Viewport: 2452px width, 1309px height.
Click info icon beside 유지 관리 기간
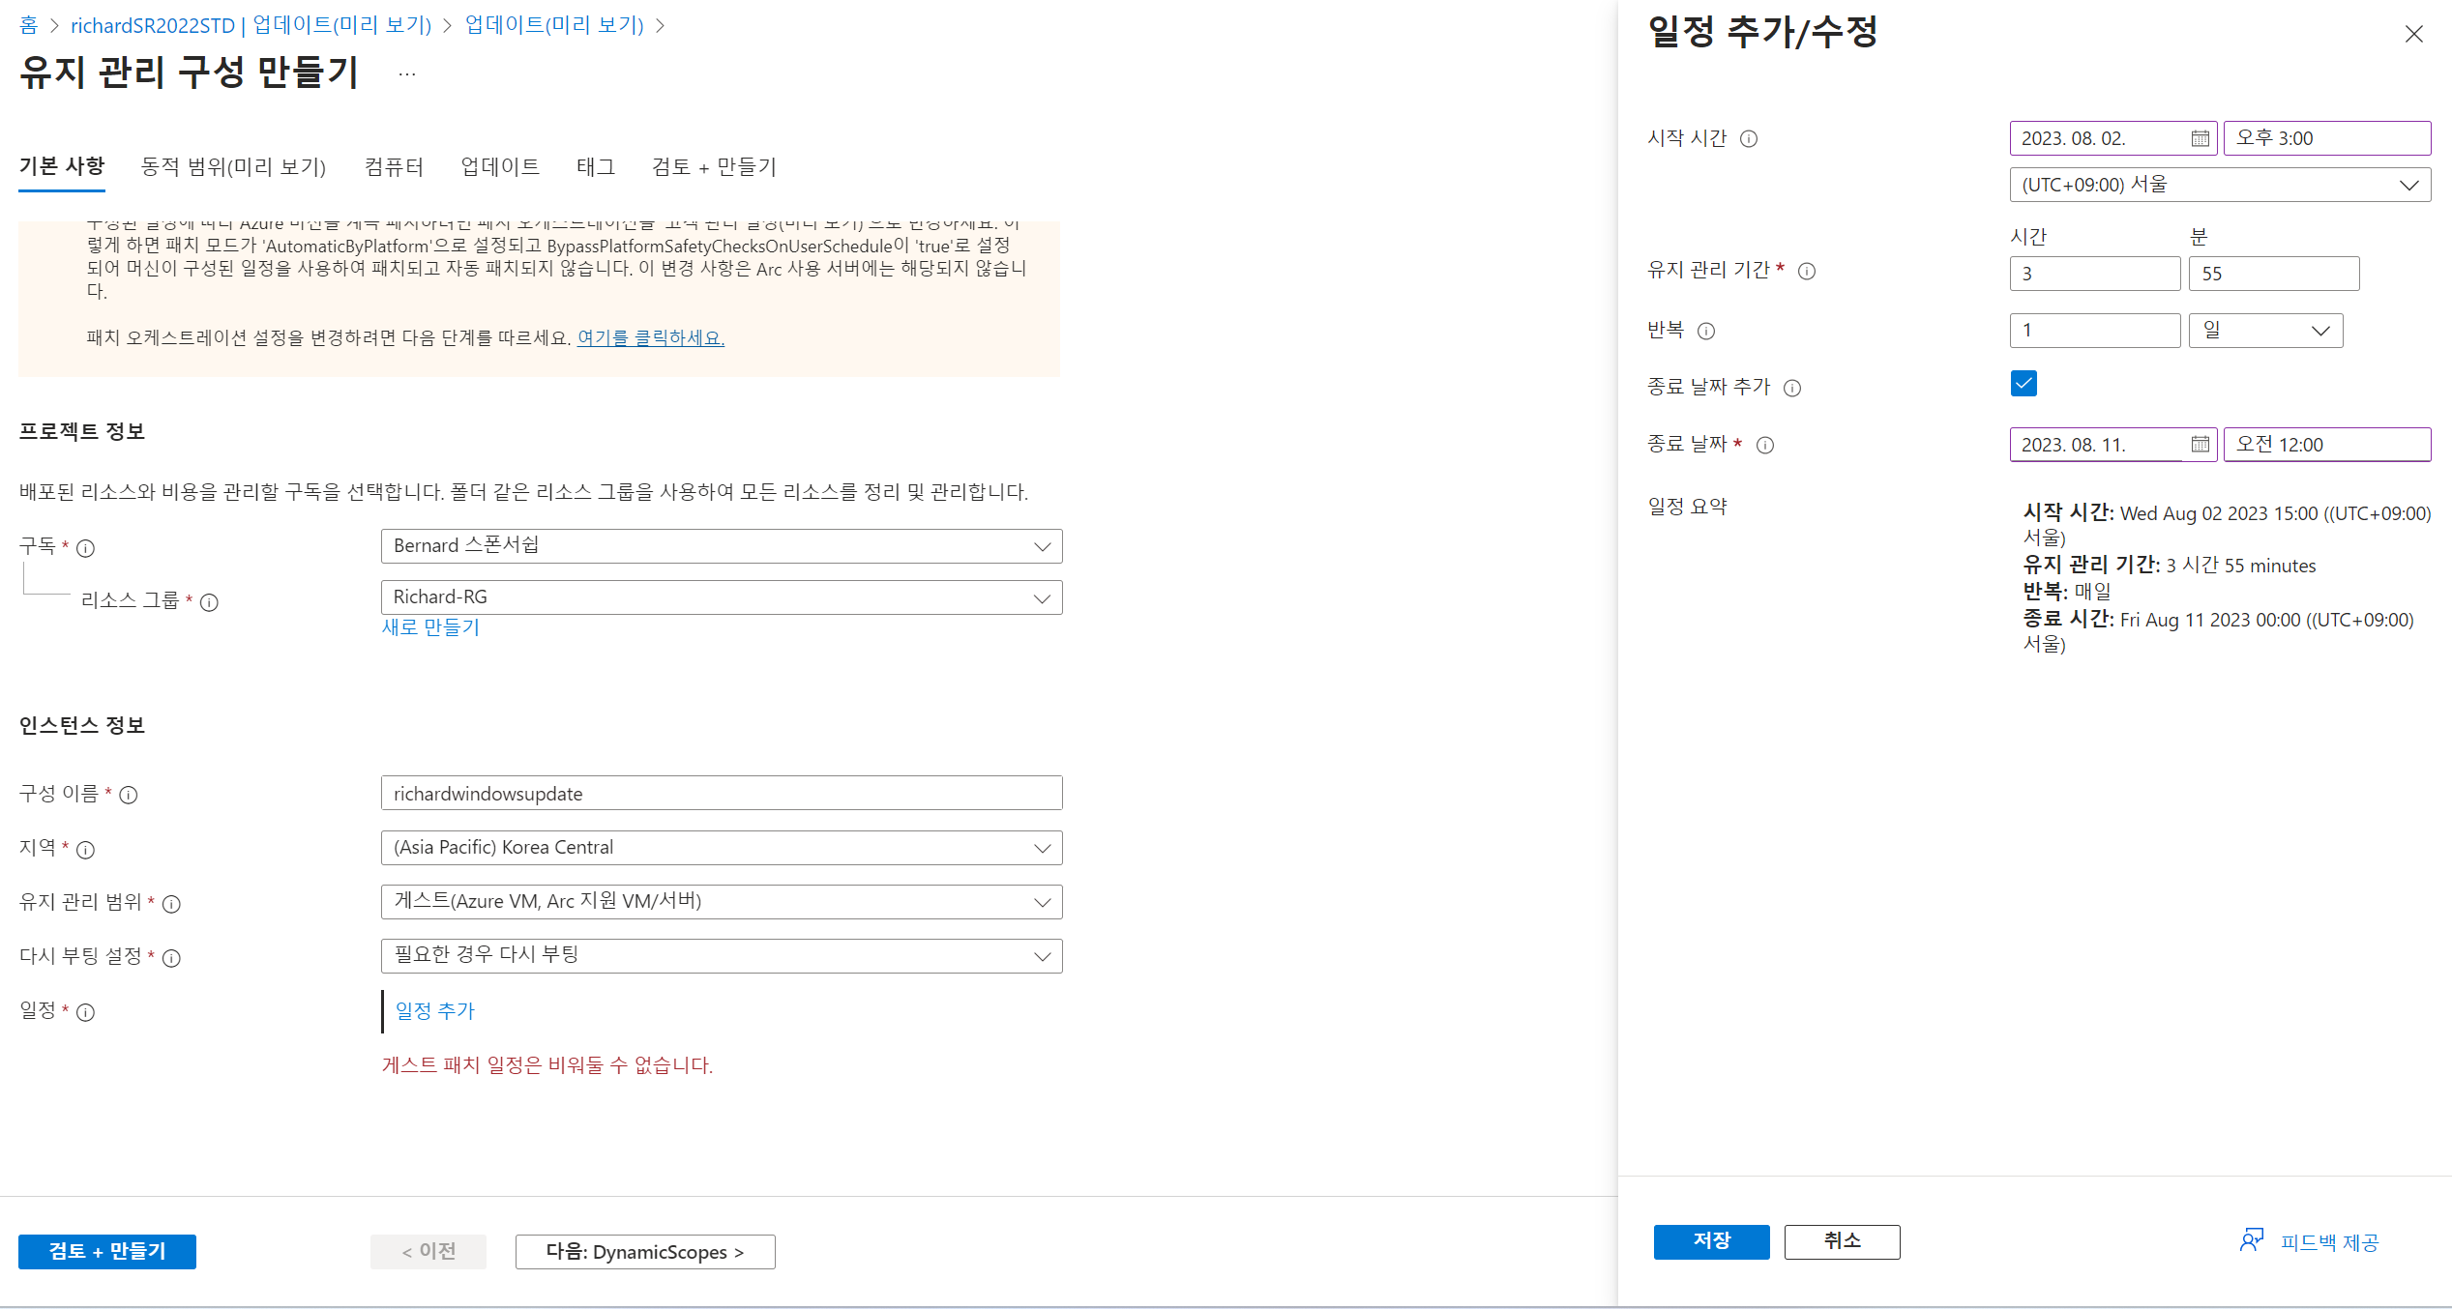pos(1807,272)
